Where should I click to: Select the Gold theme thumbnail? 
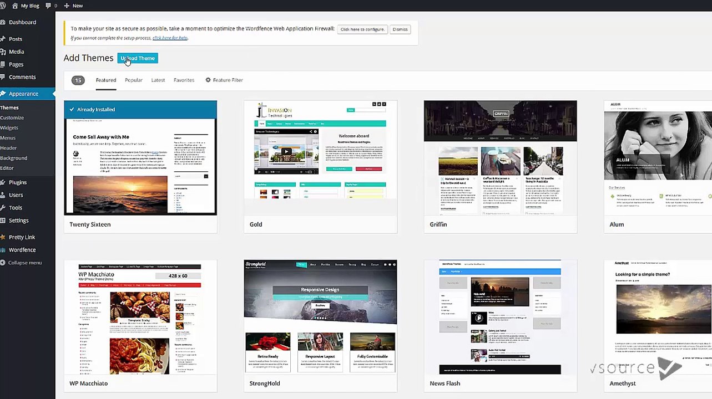pos(320,158)
